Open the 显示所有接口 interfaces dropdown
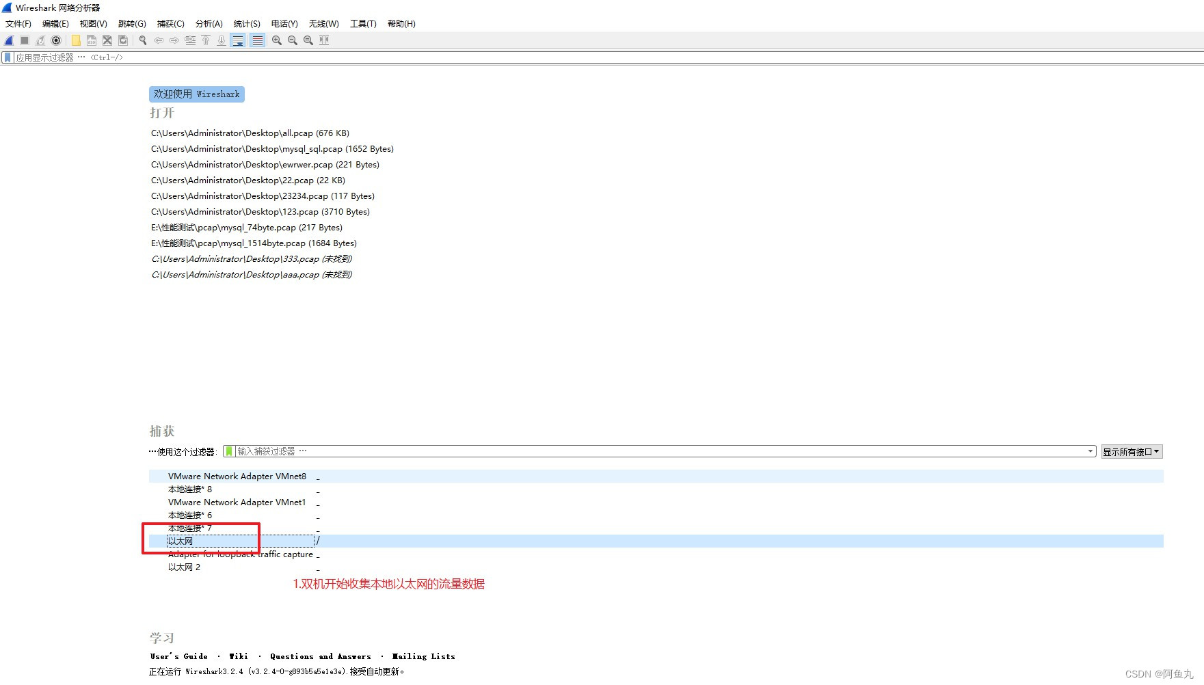This screenshot has height=685, width=1204. point(1131,451)
